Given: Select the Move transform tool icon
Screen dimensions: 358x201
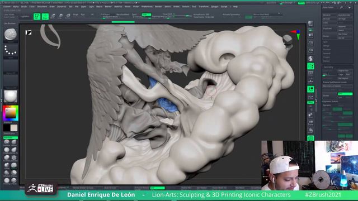Looking at the screenshot, I should point(53,16).
